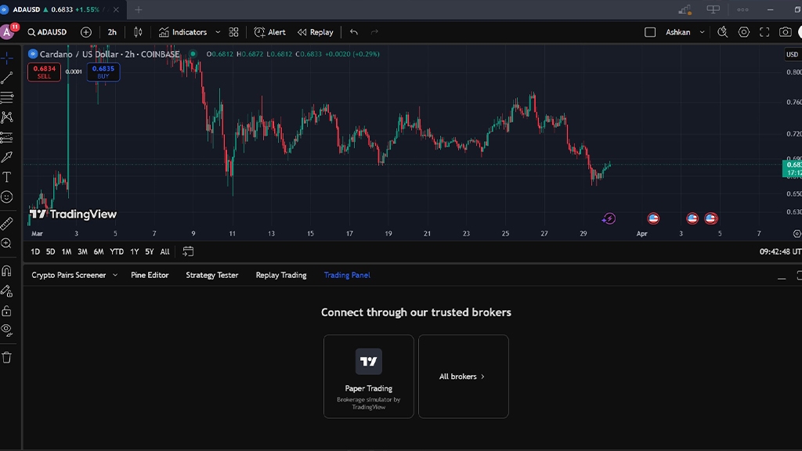The width and height of the screenshot is (802, 451).
Task: Open the user profile avatar menu
Action: pyautogui.click(x=7, y=31)
